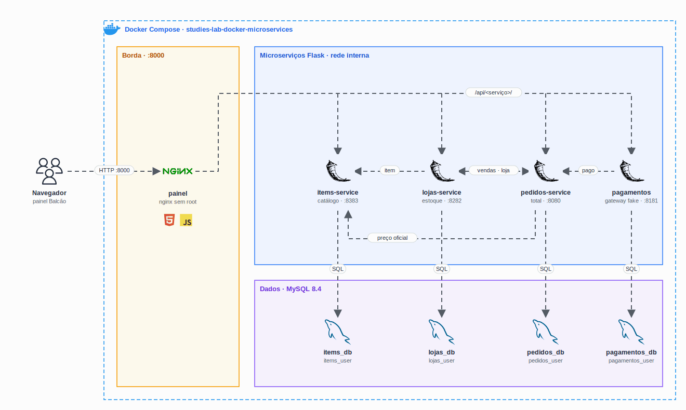The width and height of the screenshot is (686, 410).
Task: Select the Navegador users icon
Action: tap(49, 171)
